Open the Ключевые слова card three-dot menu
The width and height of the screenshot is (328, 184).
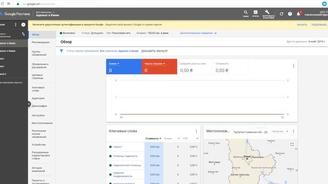(x=196, y=131)
